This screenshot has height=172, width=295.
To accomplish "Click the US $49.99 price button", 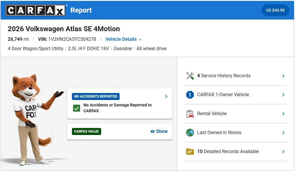I will [x=275, y=10].
